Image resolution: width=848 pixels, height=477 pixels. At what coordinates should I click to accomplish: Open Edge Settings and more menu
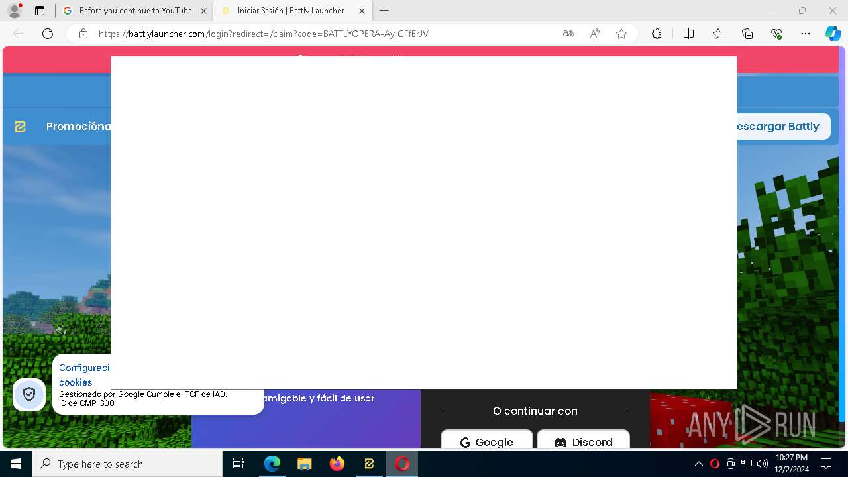[806, 34]
